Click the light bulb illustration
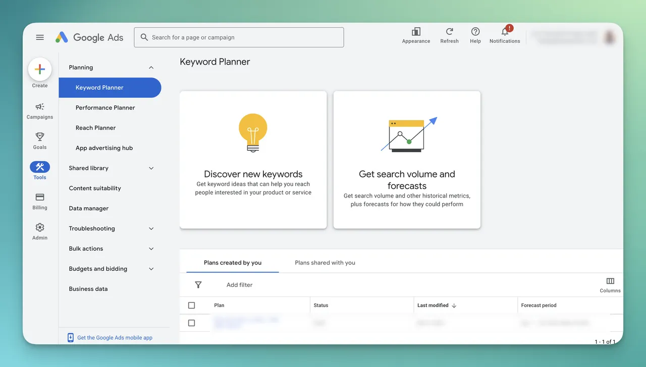646x367 pixels. tap(253, 133)
